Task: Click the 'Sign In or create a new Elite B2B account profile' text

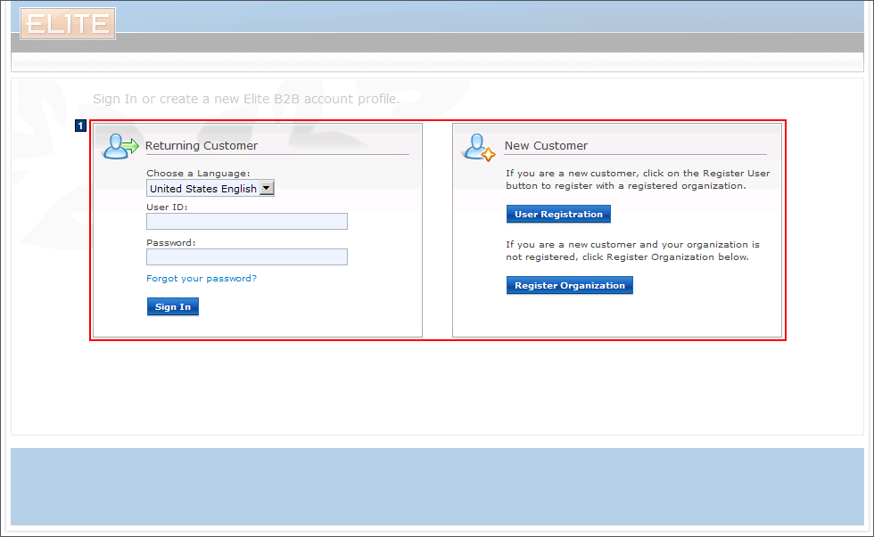Action: coord(246,99)
